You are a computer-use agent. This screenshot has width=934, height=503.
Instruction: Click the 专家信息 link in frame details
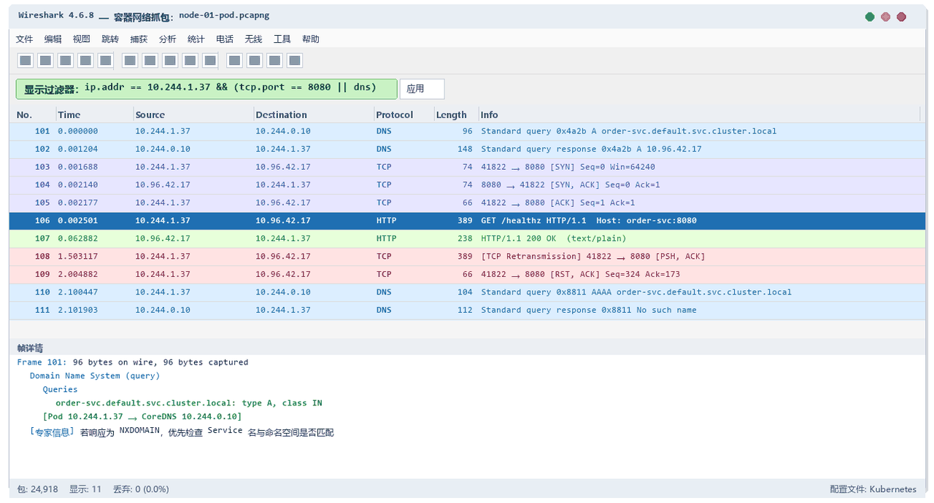point(53,432)
